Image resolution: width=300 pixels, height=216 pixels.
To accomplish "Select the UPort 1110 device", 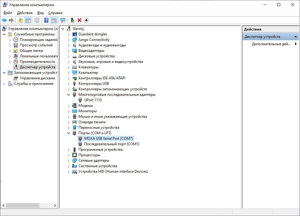I will 93,100.
